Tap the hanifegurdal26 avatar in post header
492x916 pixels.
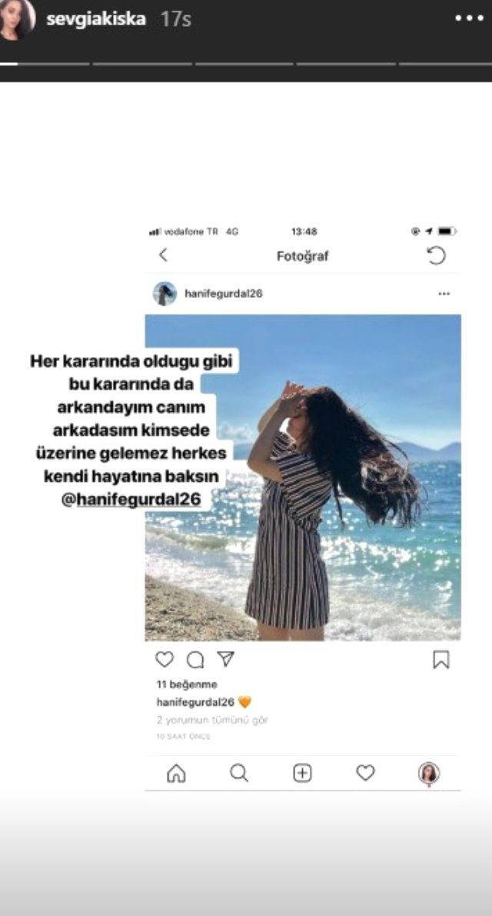tap(165, 293)
